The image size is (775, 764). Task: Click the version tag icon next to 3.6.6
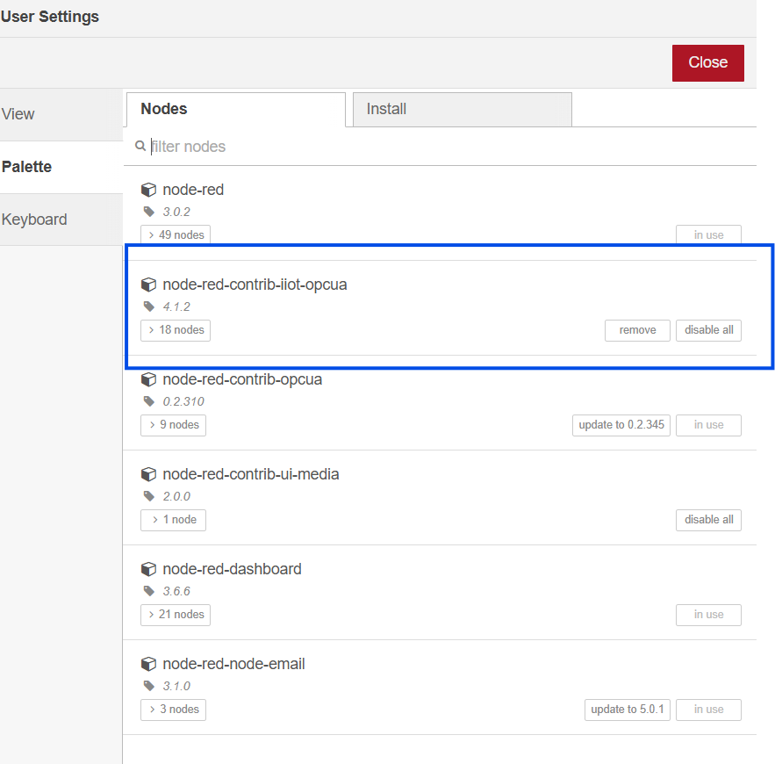[x=149, y=591]
